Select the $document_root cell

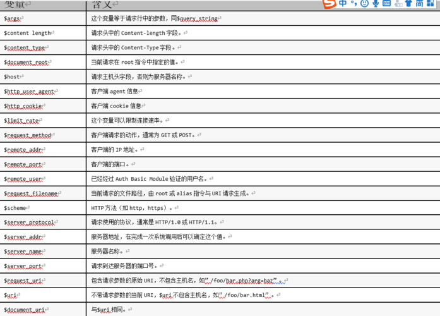pyautogui.click(x=43, y=62)
